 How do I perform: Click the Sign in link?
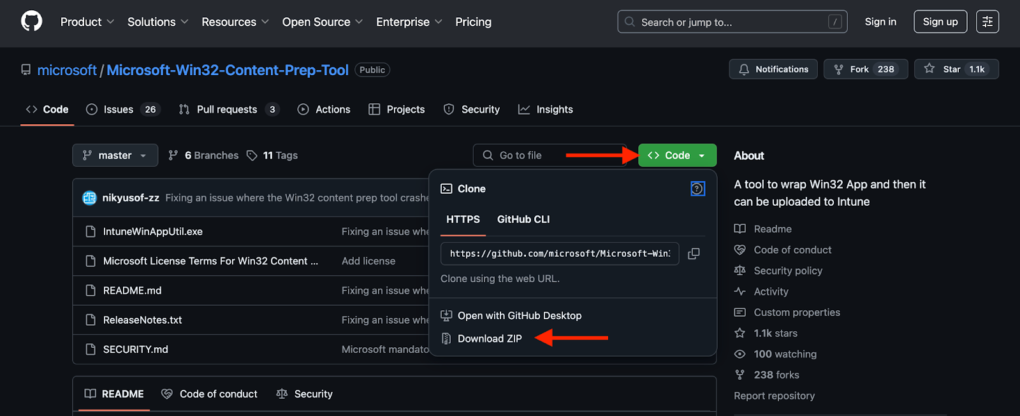pos(880,22)
